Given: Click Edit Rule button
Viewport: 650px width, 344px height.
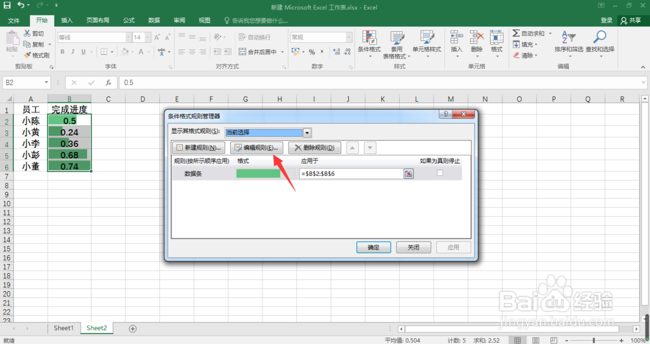Looking at the screenshot, I should point(257,148).
